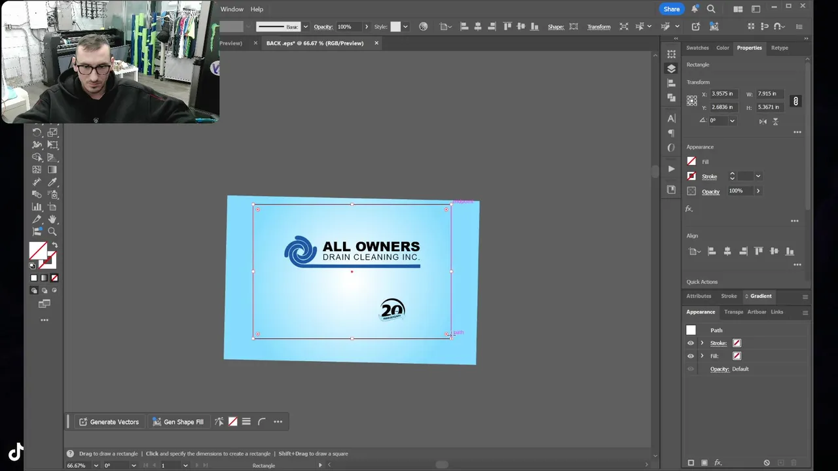
Task: Open search magnifier in top bar
Action: (711, 9)
